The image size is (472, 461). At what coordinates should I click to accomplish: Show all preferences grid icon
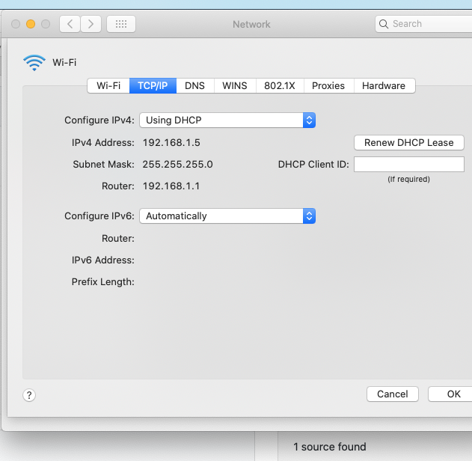click(121, 24)
